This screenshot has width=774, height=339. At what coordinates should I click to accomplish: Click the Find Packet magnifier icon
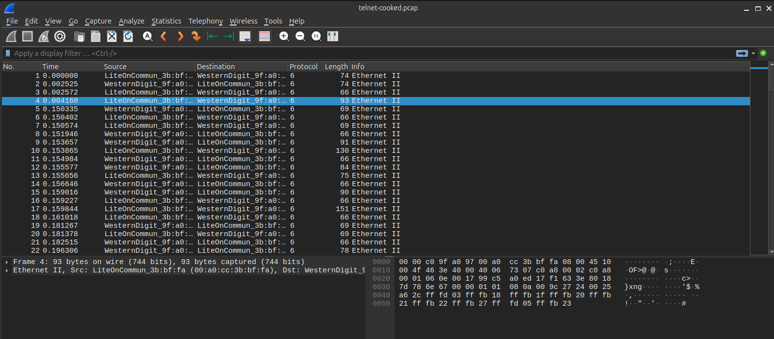pyautogui.click(x=147, y=36)
